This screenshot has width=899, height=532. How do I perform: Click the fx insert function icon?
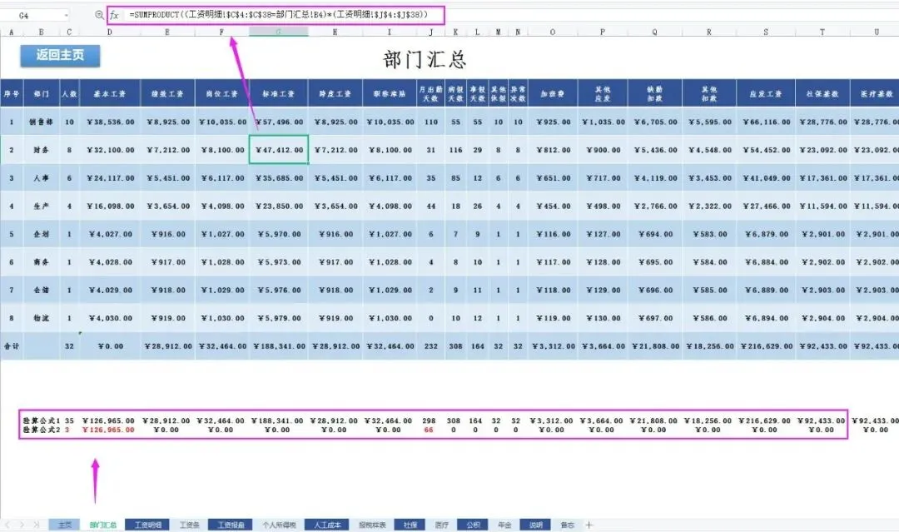(x=114, y=15)
